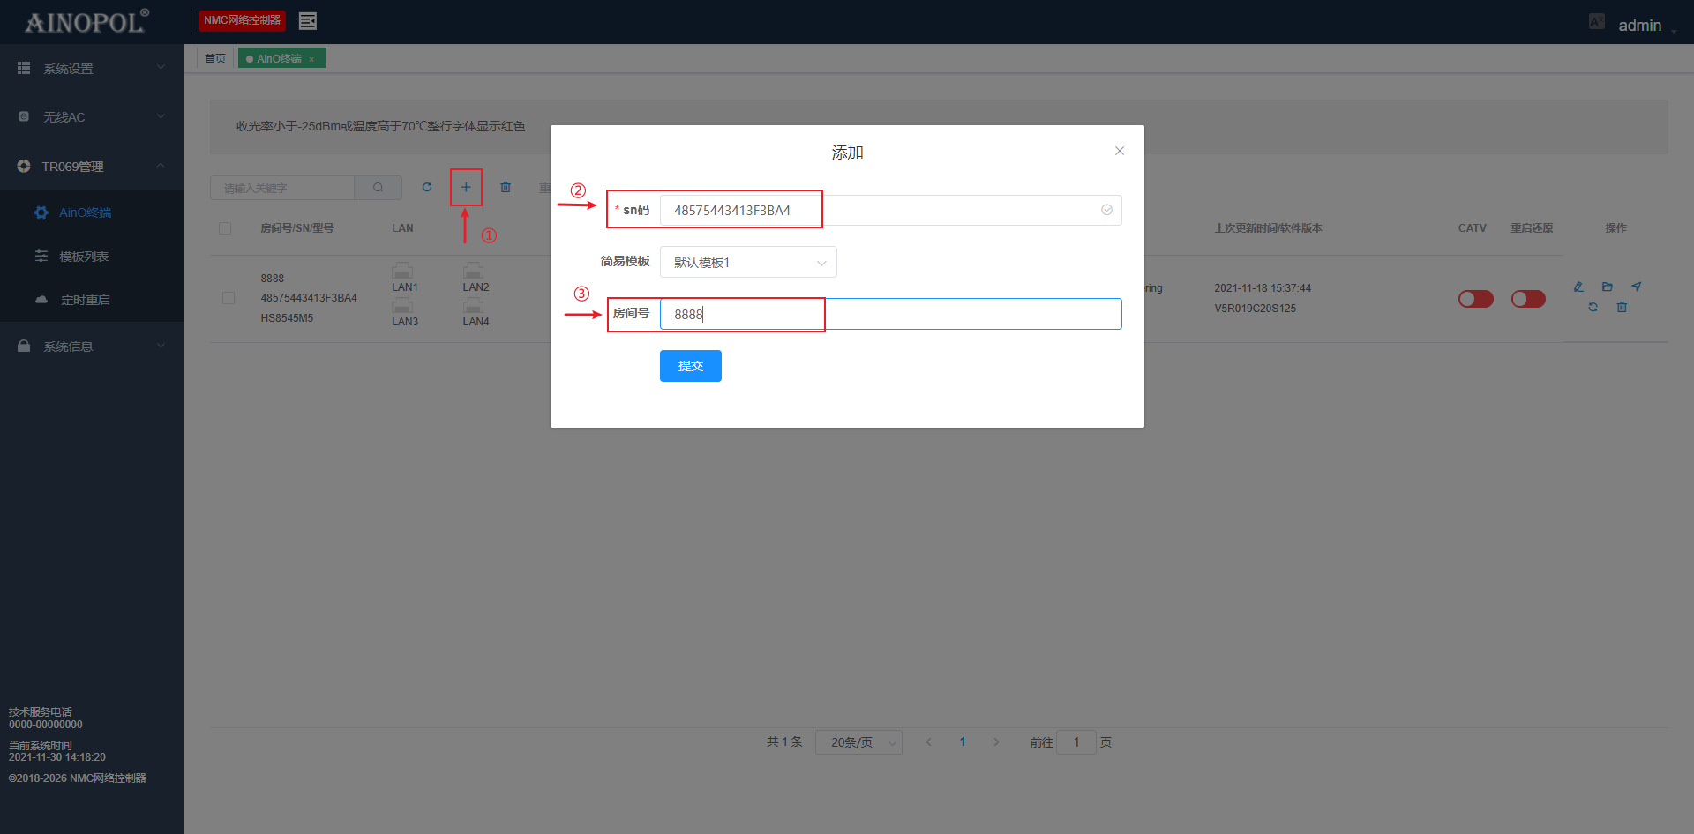This screenshot has height=834, width=1694.
Task: Click the folder icon in operations column
Action: pos(1607,287)
